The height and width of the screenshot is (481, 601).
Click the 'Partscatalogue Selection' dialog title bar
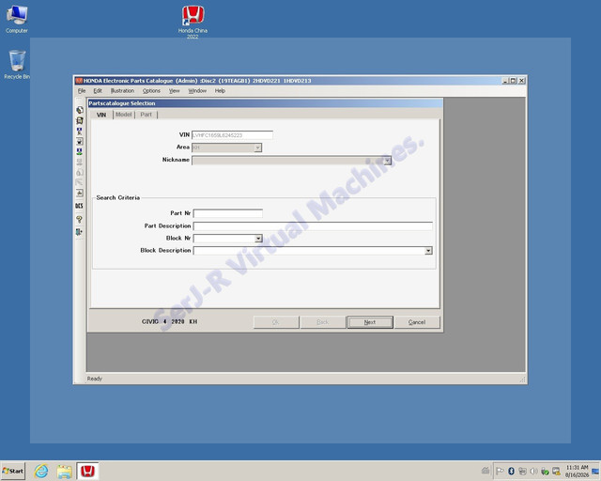pos(265,103)
